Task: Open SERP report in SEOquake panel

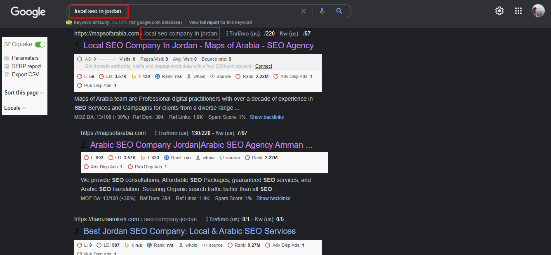Action: click(26, 66)
